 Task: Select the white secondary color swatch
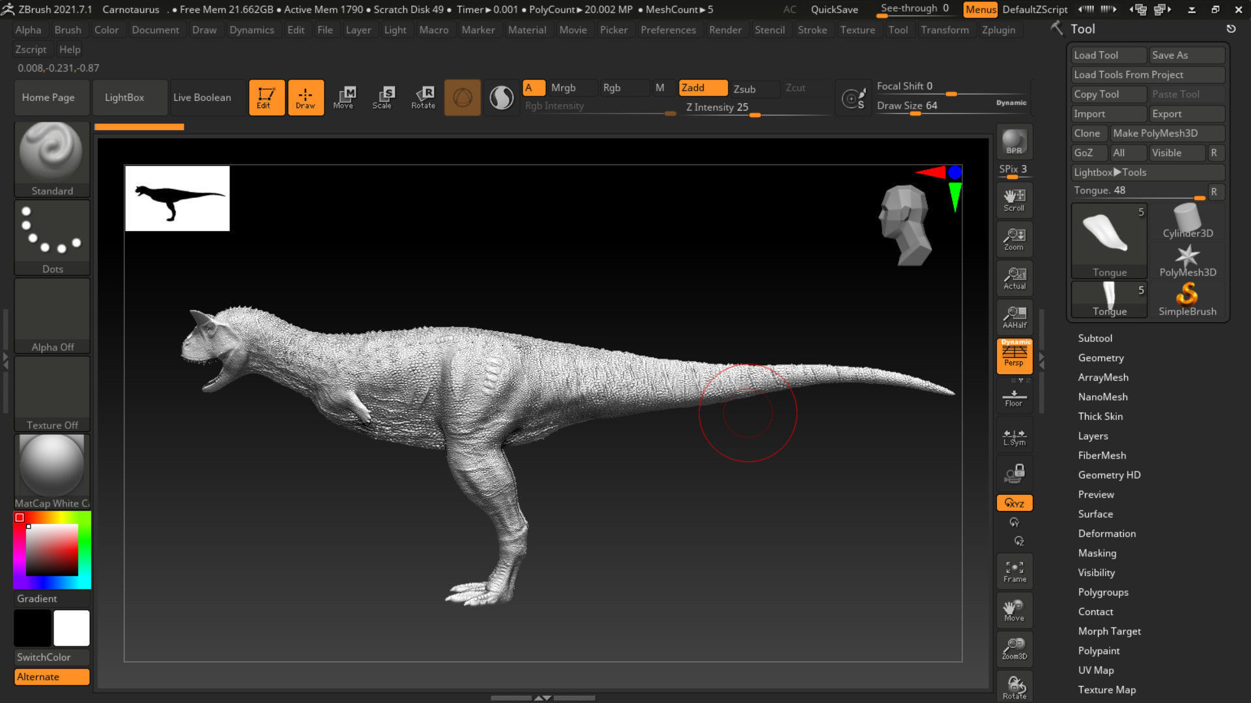tap(72, 627)
